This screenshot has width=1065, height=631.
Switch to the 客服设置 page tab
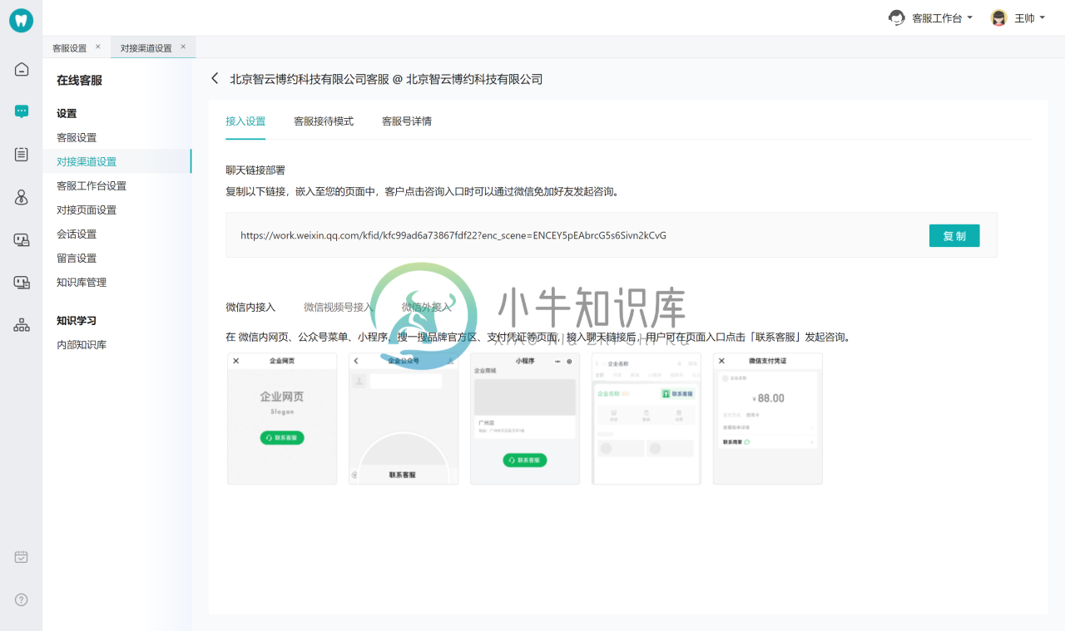point(70,48)
